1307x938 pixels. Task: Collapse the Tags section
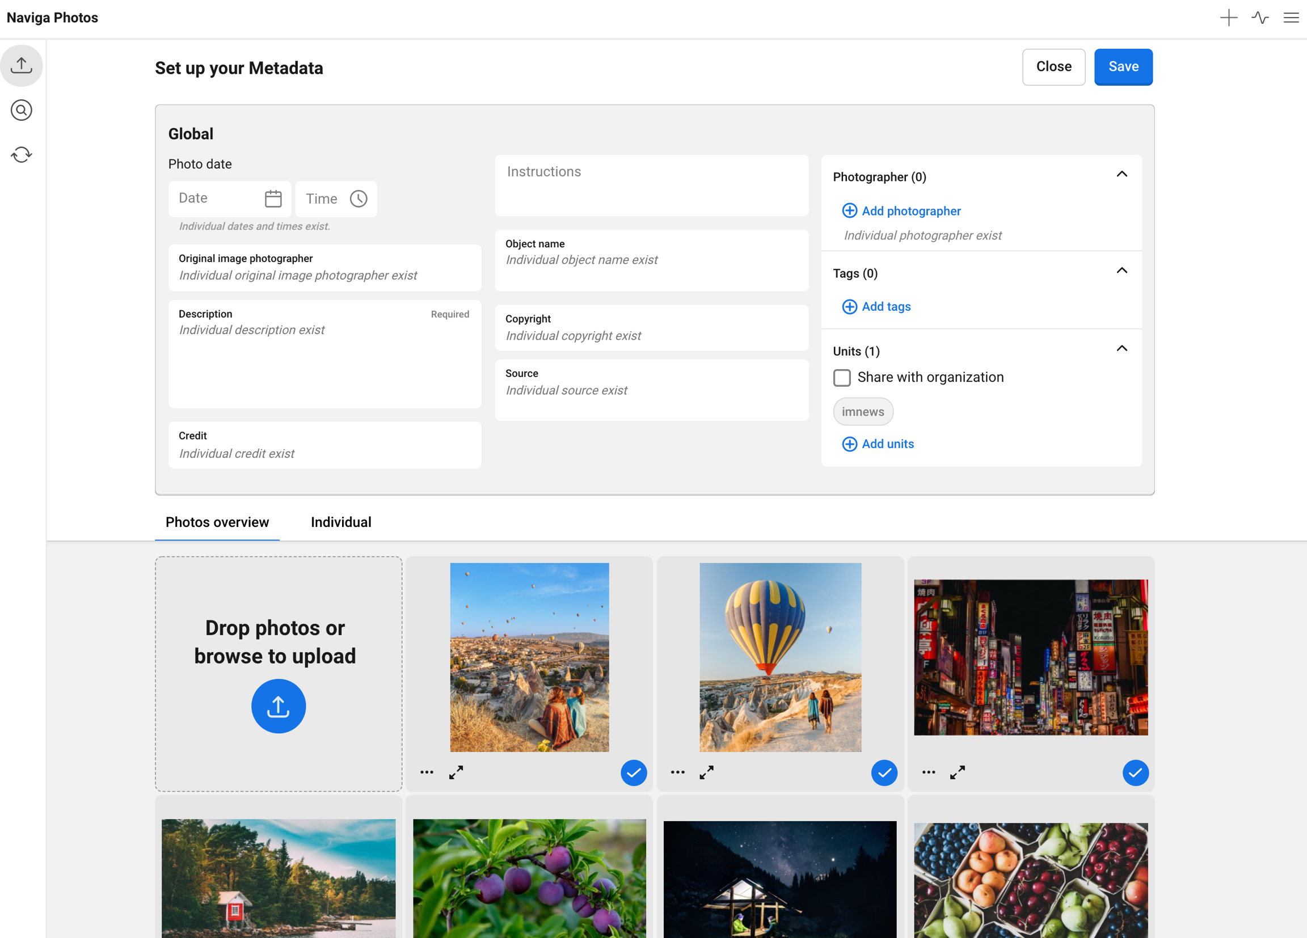click(x=1122, y=271)
